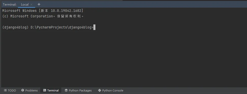Click the Terminal: panel title label

9,5
